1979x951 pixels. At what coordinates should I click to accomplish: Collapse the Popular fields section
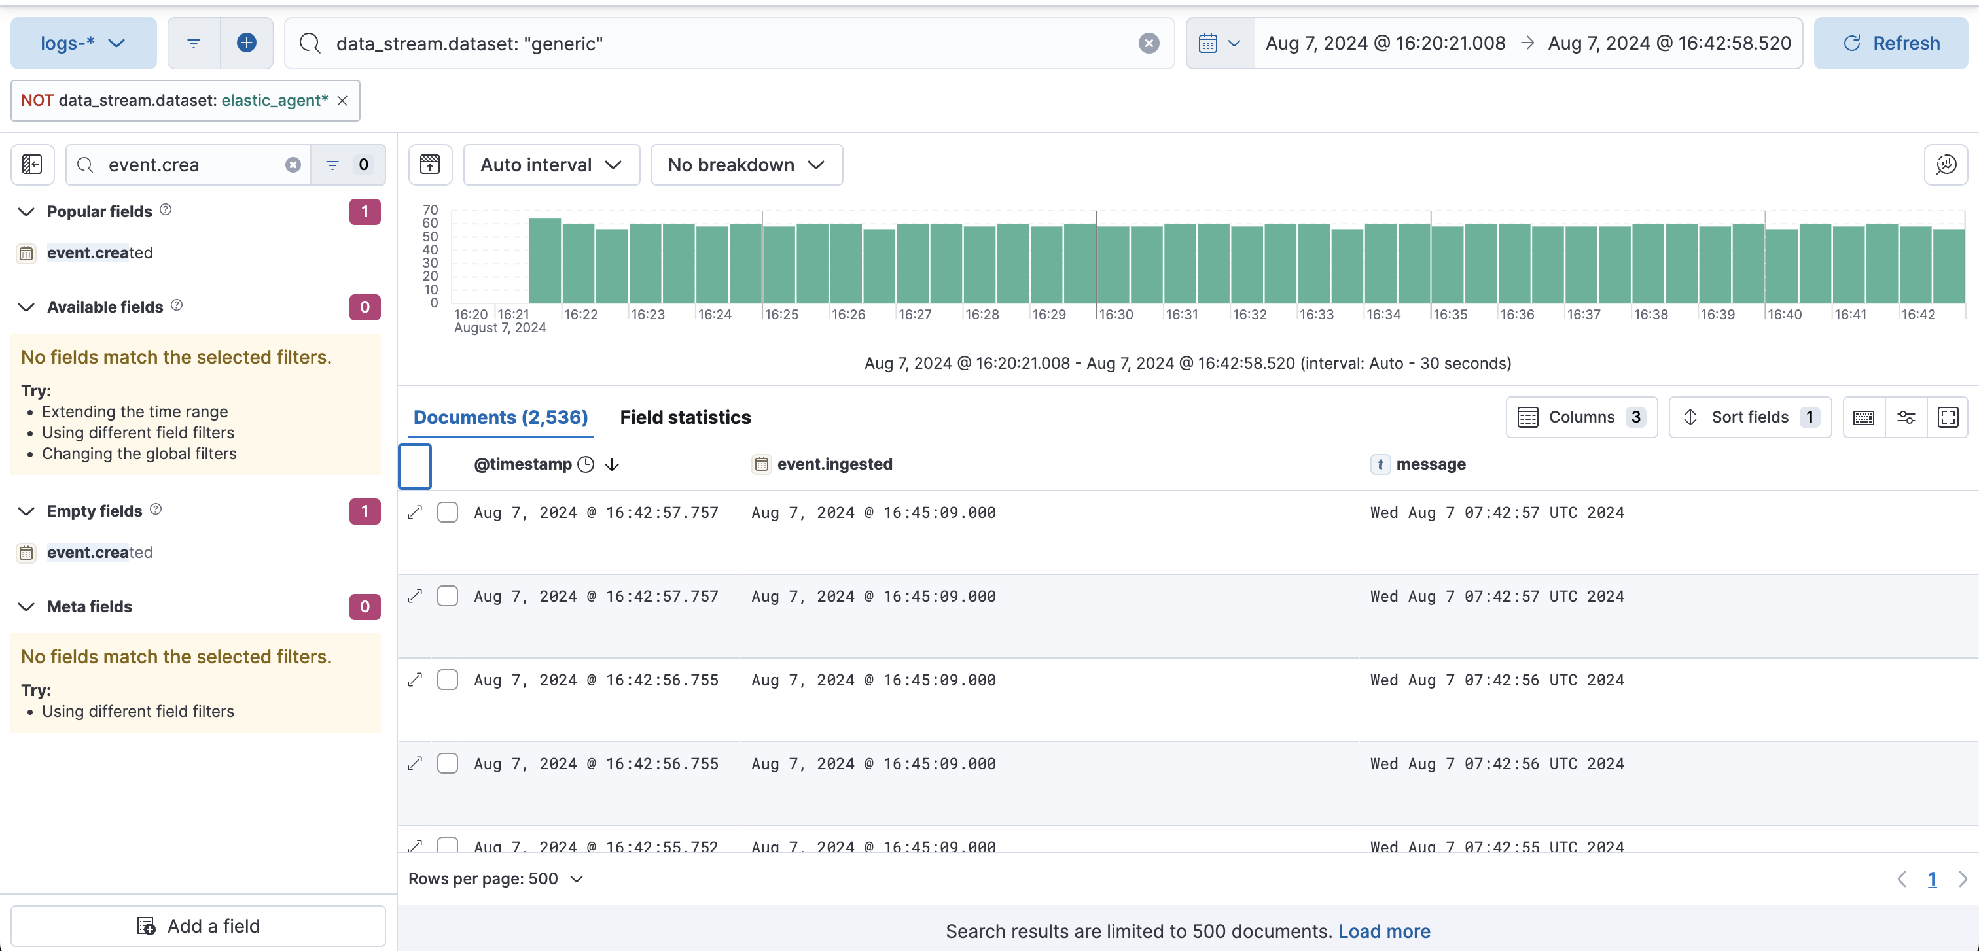[x=26, y=211]
